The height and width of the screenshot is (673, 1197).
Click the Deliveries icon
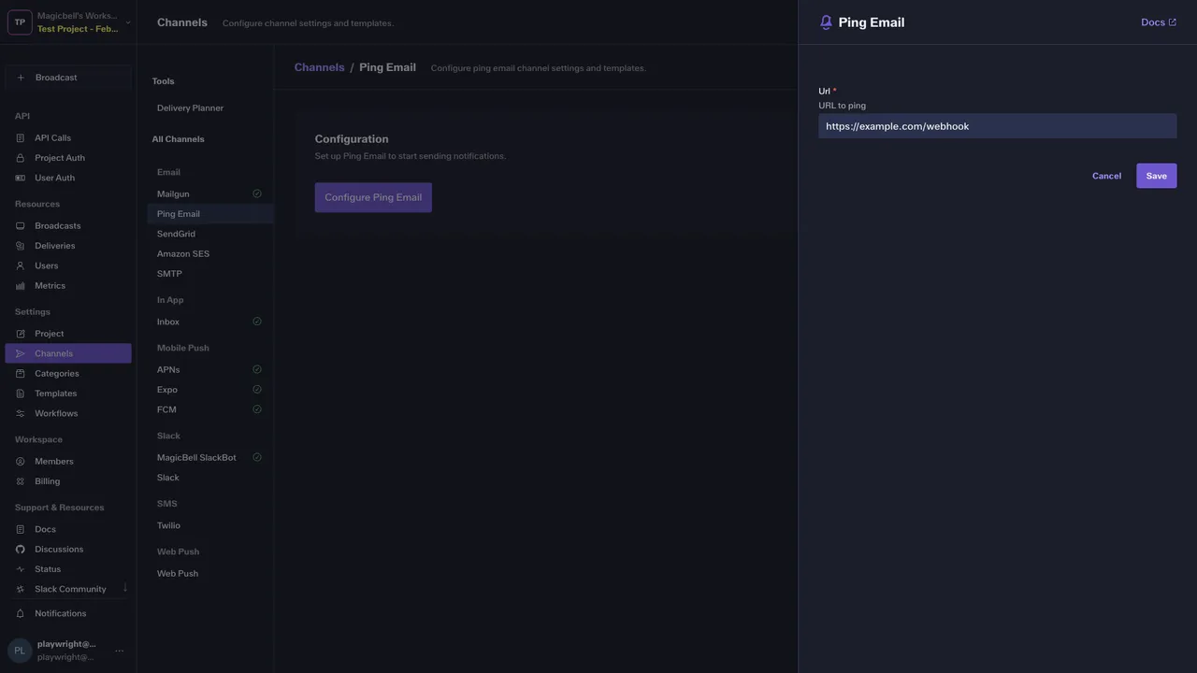pos(21,246)
